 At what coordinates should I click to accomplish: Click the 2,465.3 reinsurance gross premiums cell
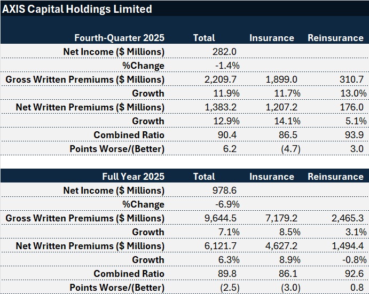347,218
